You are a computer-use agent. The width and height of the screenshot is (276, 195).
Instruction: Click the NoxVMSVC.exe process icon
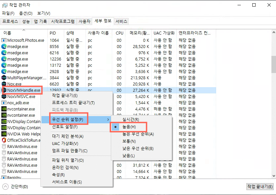pos(4,96)
